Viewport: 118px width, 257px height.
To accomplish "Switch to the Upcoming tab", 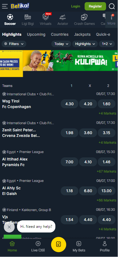I will 36,34.
